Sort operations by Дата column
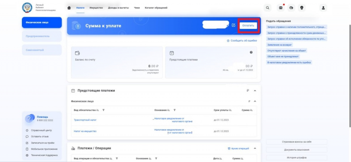 221,158
